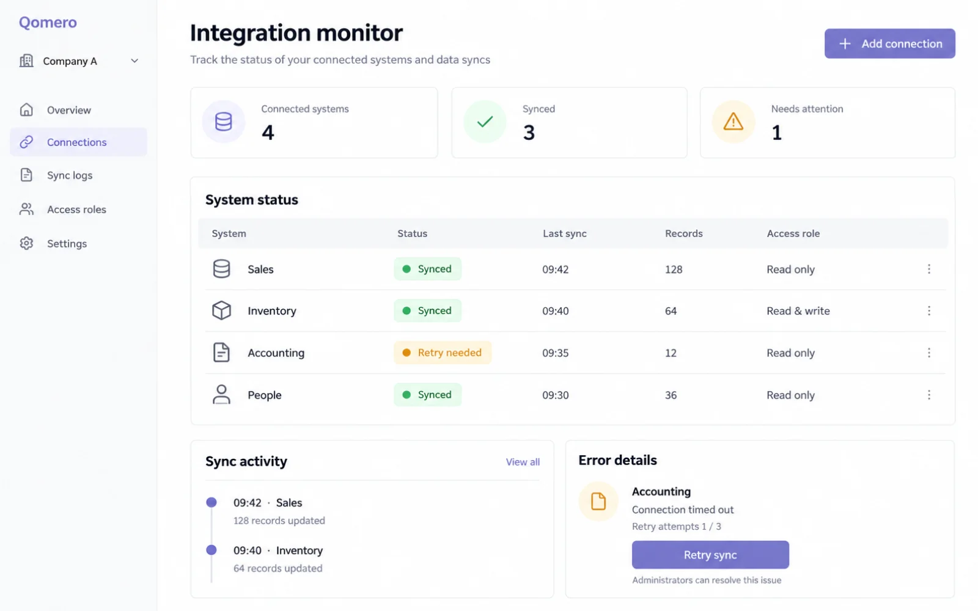Click the Access role column header
This screenshot has width=978, height=611.
[793, 233]
